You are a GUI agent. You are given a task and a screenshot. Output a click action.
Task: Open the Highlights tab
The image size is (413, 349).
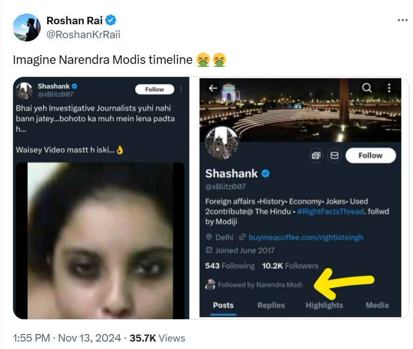click(324, 305)
